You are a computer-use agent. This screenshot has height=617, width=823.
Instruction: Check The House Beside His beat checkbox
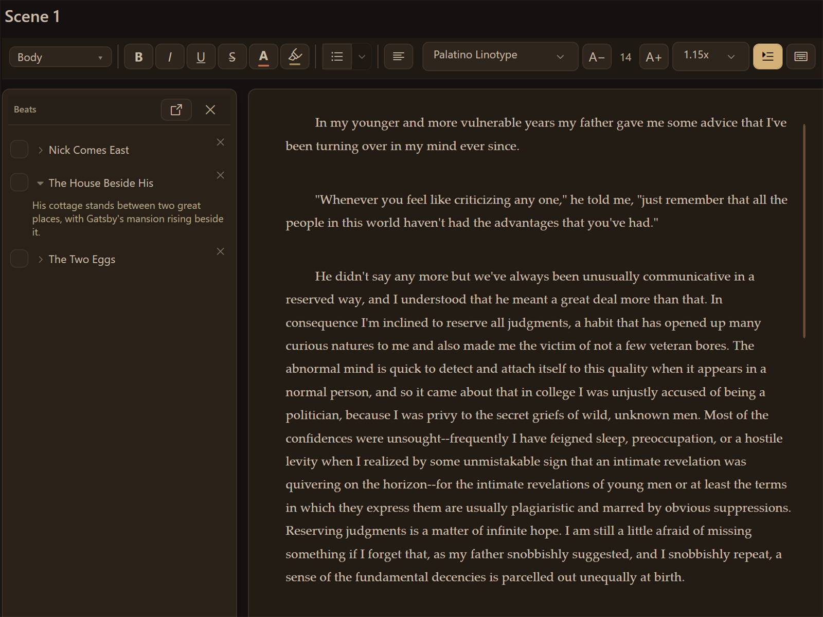coord(20,182)
